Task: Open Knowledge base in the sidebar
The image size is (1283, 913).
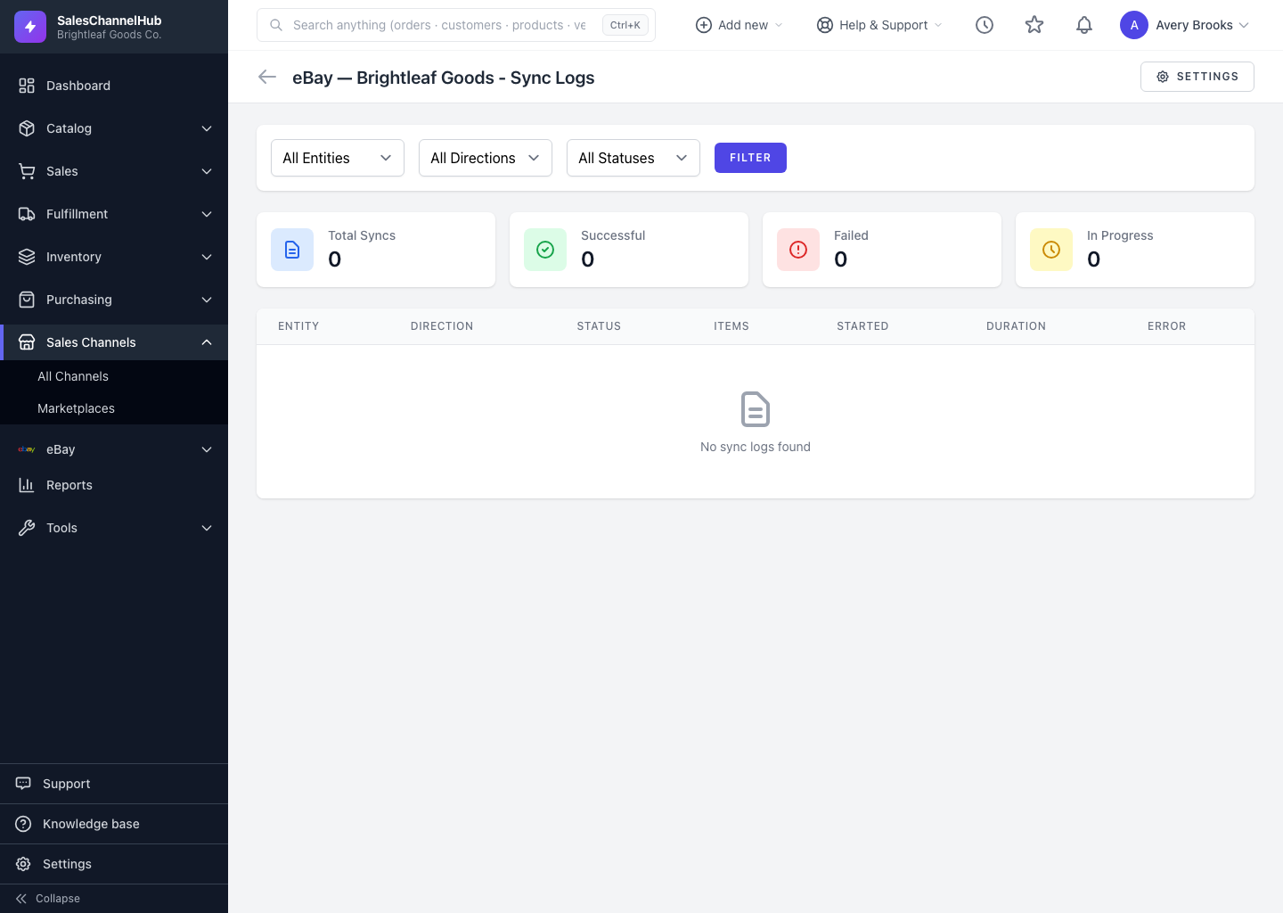Action: tap(114, 824)
